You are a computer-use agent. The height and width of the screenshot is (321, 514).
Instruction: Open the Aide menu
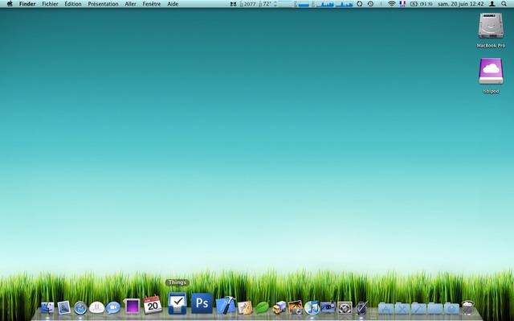point(173,4)
